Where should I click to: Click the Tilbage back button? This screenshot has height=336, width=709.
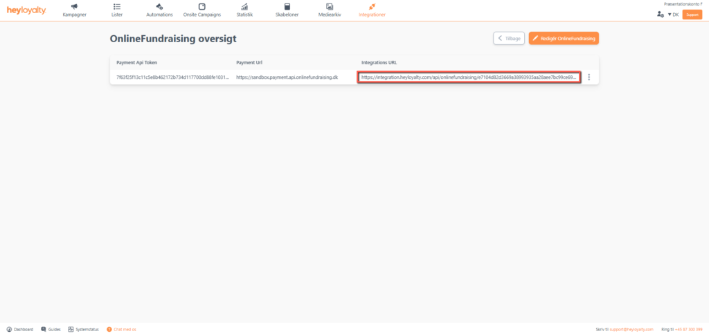(x=509, y=39)
